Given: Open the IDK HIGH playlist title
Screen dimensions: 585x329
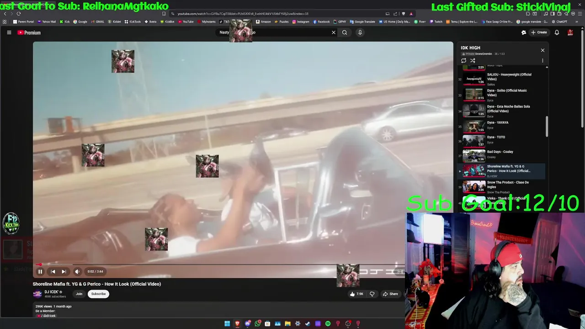Looking at the screenshot, I should 470,48.
